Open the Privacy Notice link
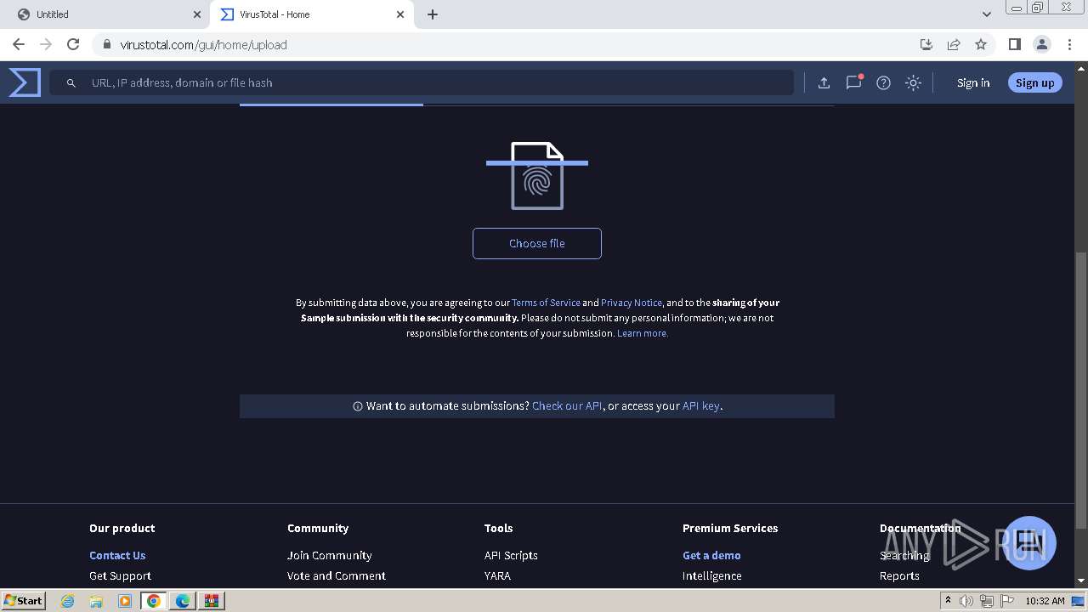 (x=632, y=303)
